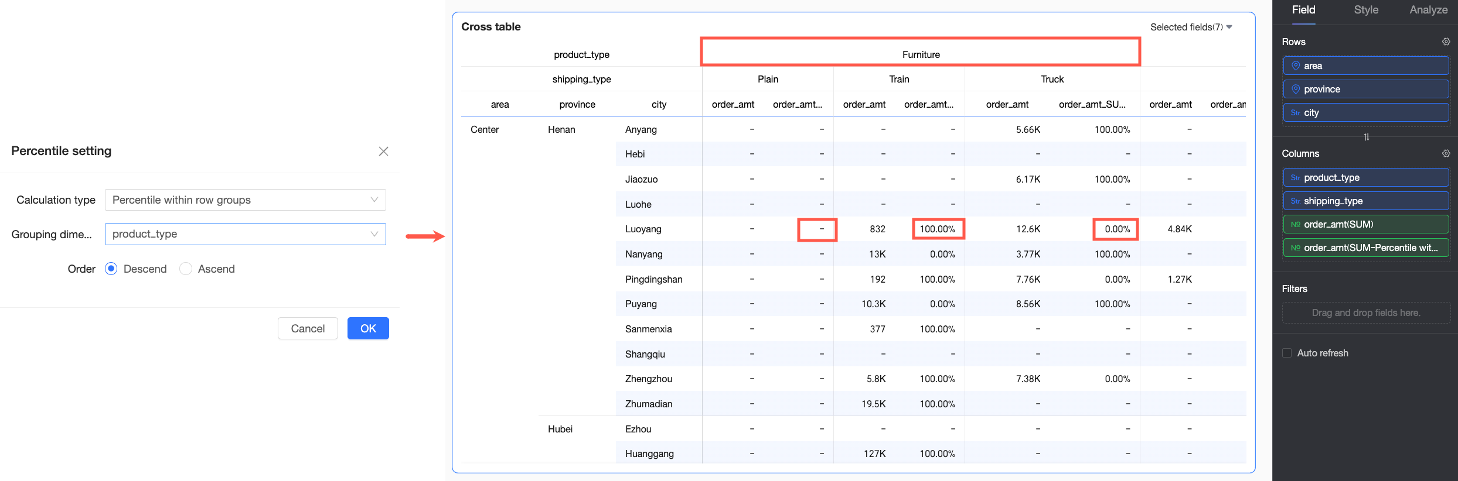Click the area column header in table

click(500, 105)
